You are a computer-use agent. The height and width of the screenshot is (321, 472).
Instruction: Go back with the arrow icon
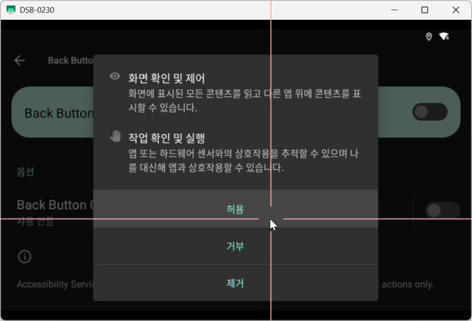point(20,60)
